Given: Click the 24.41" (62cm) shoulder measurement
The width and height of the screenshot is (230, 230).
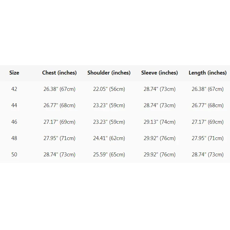Looking at the screenshot, I should (x=109, y=138).
